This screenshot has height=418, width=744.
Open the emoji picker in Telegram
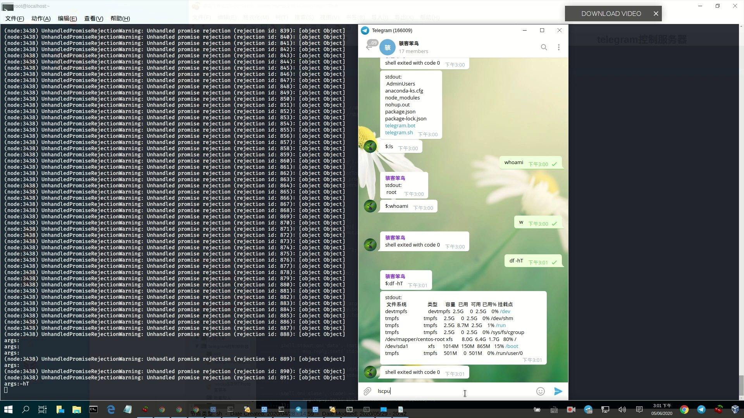(x=540, y=391)
